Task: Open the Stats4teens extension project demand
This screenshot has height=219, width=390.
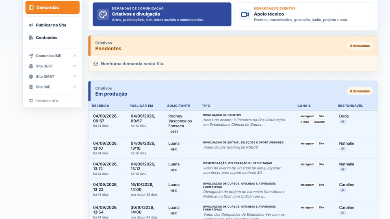Action: (x=243, y=194)
